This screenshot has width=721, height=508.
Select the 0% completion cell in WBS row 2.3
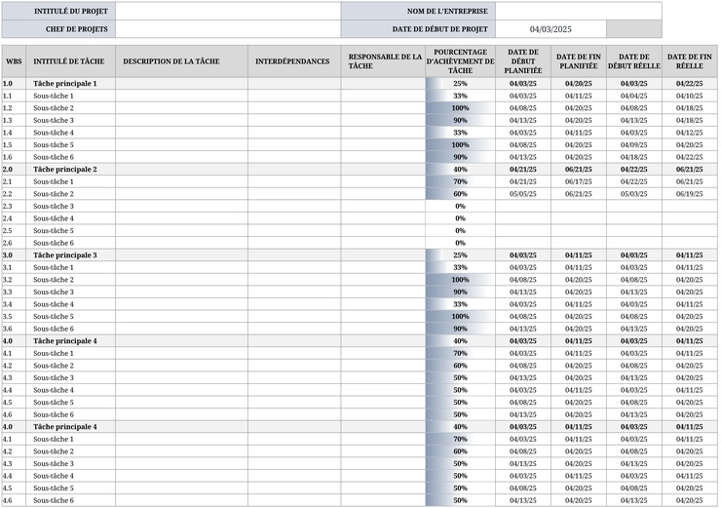point(460,206)
